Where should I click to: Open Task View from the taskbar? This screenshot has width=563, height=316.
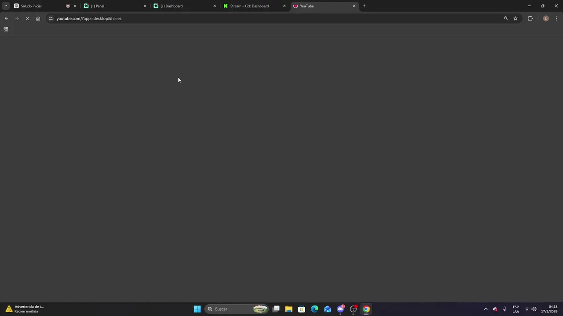[x=276, y=309]
